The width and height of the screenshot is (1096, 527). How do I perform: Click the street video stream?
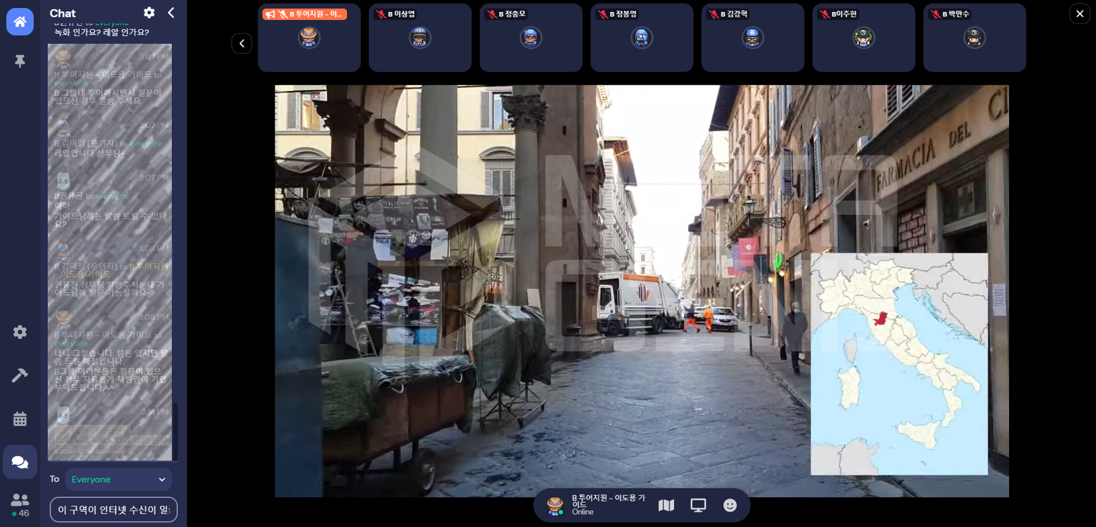[x=642, y=291]
